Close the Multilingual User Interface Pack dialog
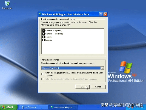 [x=105, y=14]
